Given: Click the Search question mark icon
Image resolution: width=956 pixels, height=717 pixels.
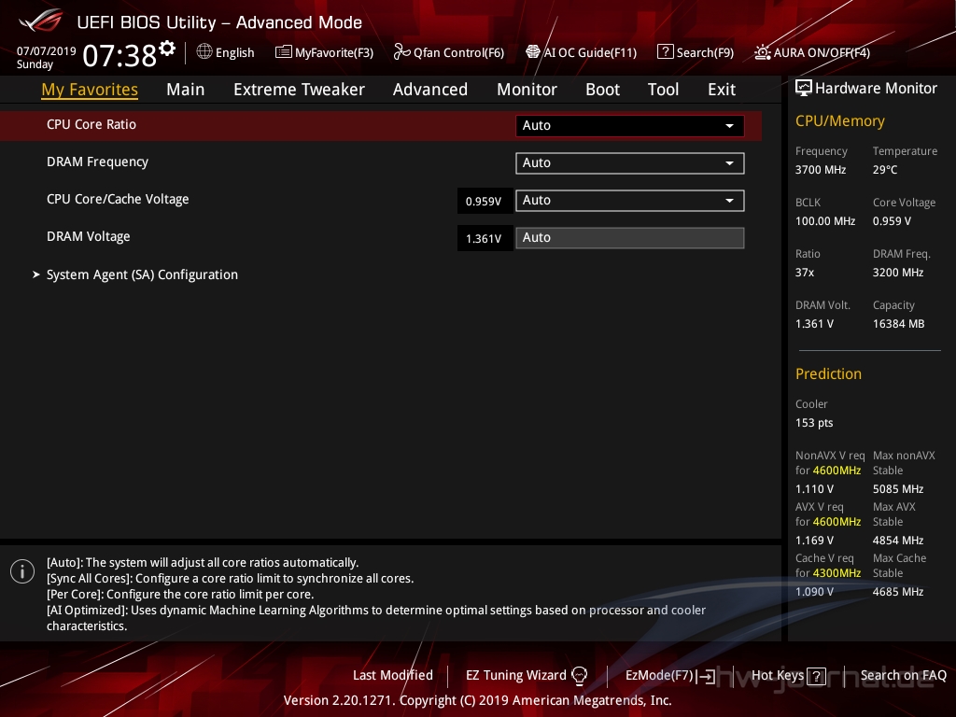Looking at the screenshot, I should click(x=665, y=52).
